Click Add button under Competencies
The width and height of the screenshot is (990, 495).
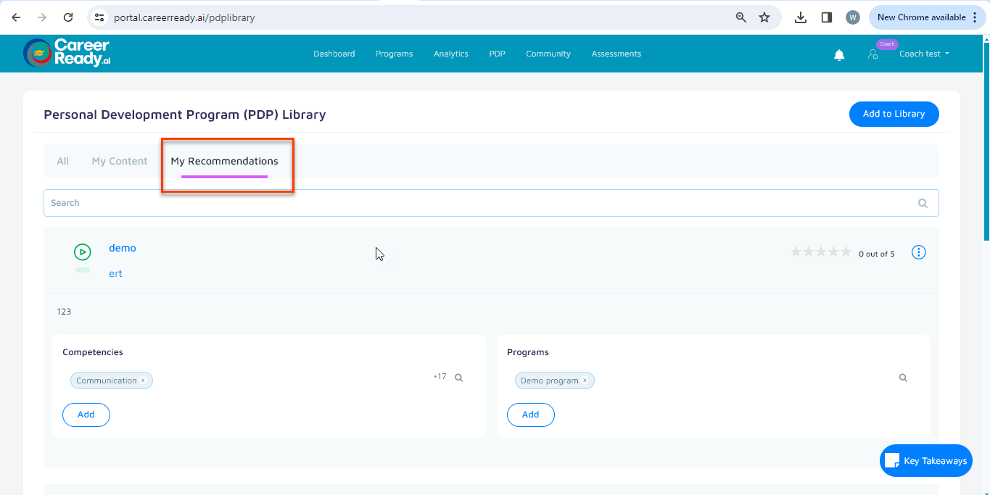pyautogui.click(x=86, y=415)
